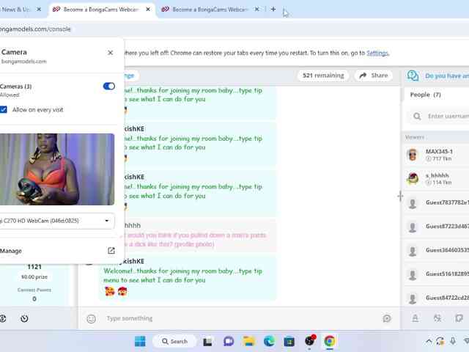Select viewer Guest87223d46
469x352 pixels.
point(437,227)
